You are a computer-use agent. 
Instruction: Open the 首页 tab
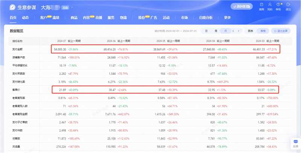click(x=13, y=18)
